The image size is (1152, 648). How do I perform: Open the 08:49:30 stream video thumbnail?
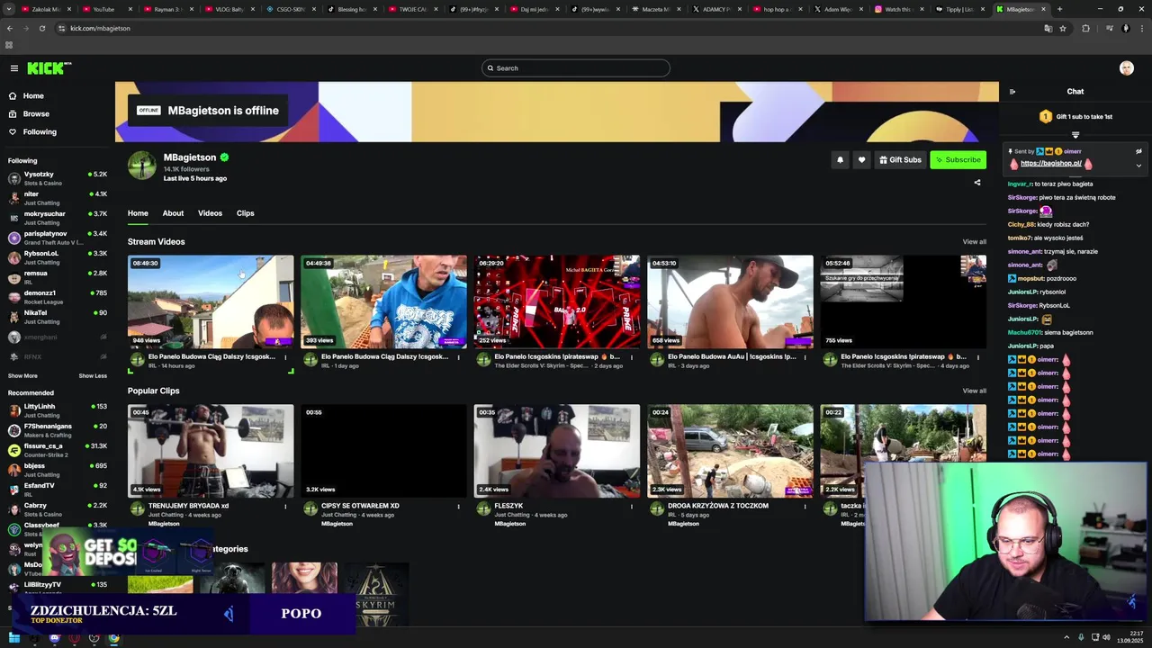(x=211, y=301)
